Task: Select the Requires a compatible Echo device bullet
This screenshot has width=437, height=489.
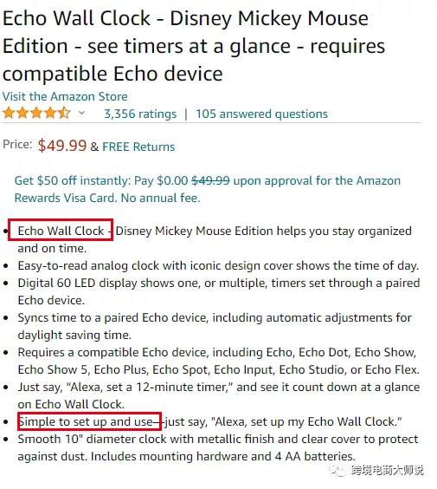Action: [x=218, y=361]
